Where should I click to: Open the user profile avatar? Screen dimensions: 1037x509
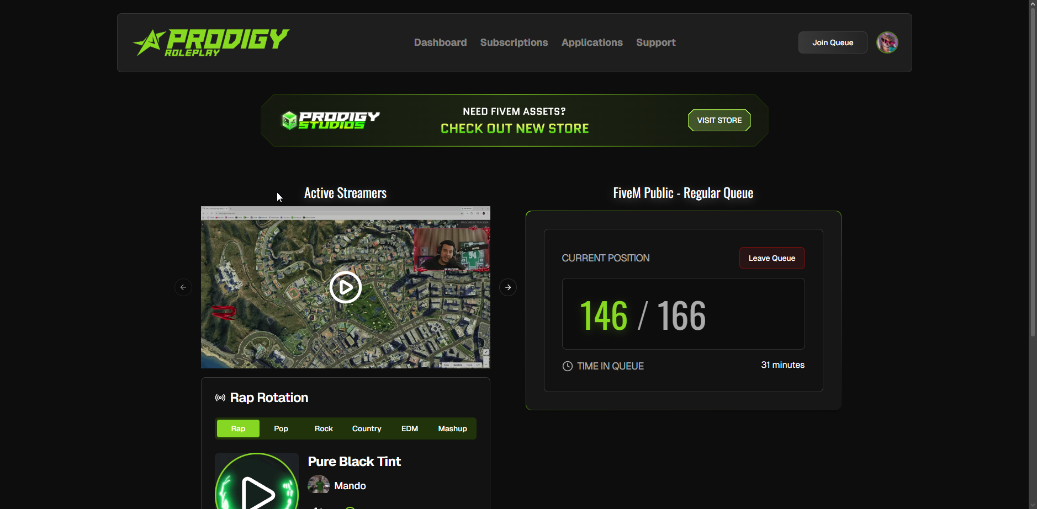(887, 42)
